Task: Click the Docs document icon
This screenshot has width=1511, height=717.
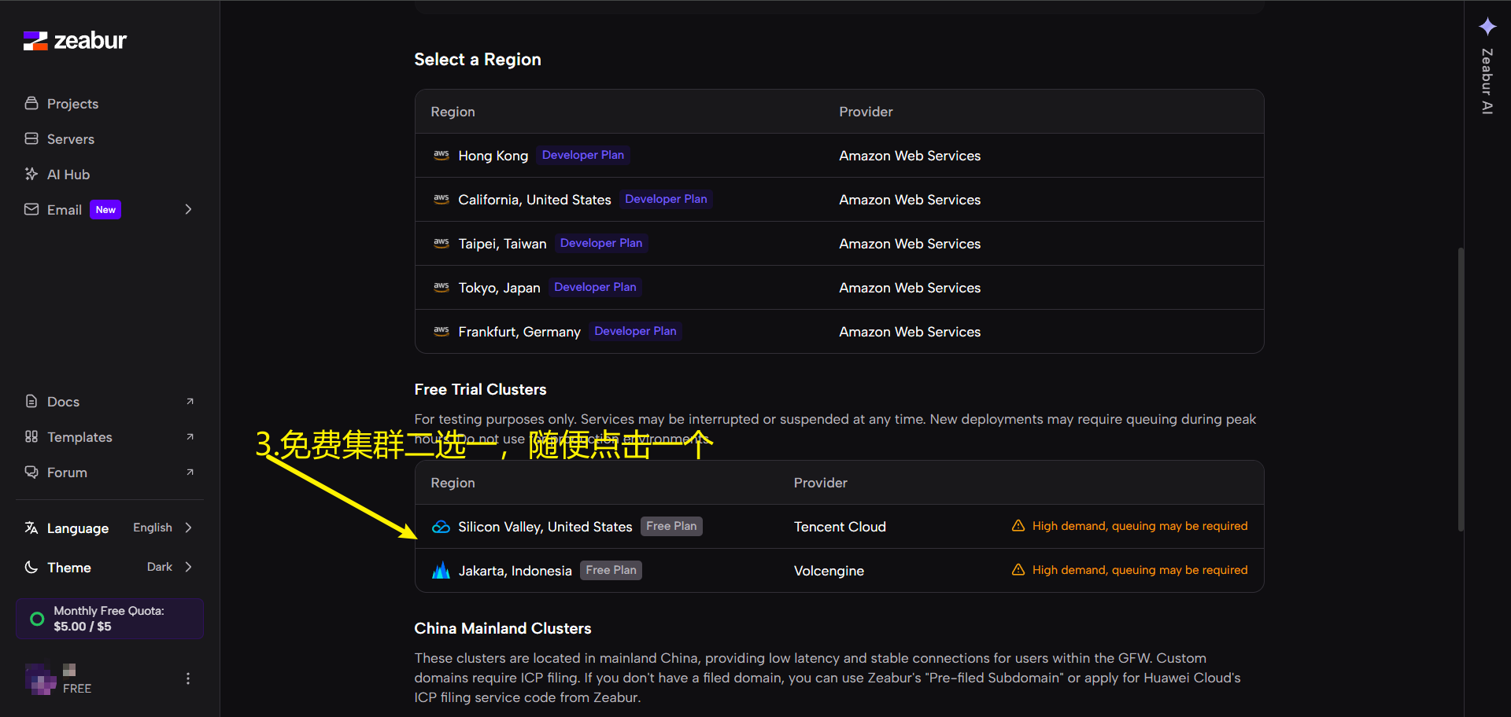Action: tap(31, 401)
